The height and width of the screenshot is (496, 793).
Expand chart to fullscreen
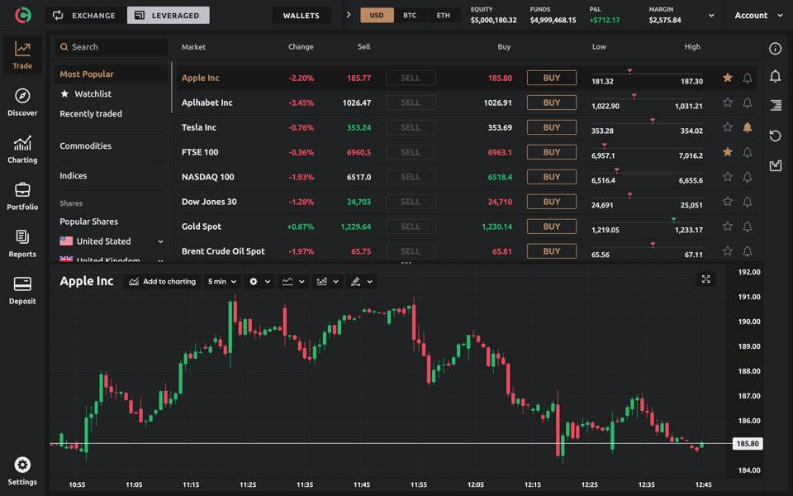pyautogui.click(x=706, y=279)
